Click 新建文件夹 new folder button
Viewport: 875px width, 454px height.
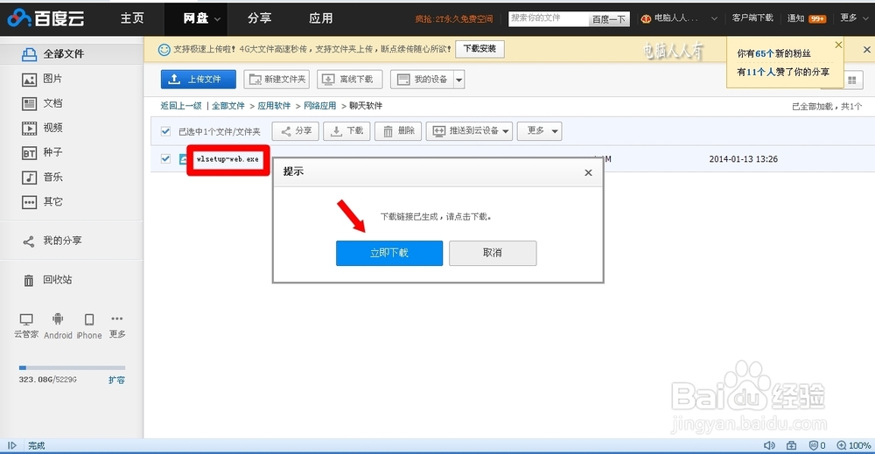point(277,80)
